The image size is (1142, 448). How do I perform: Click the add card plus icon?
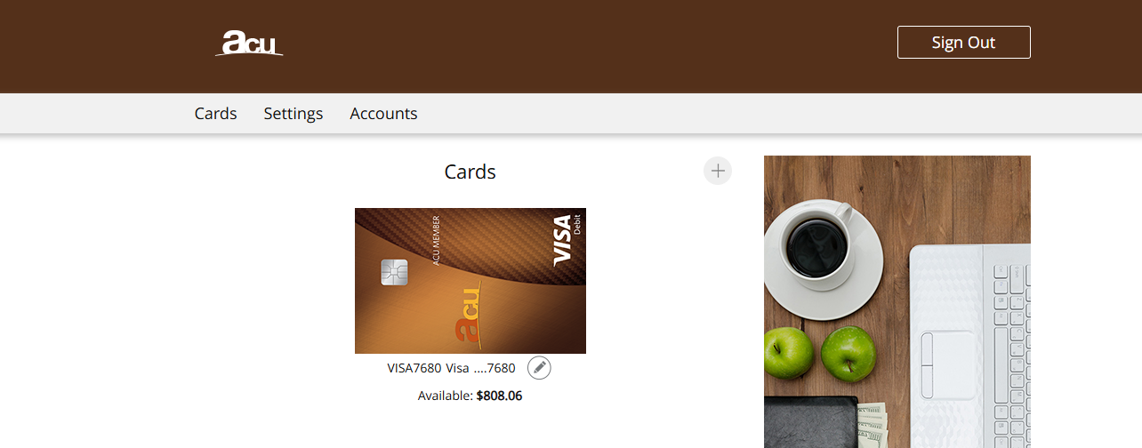pyautogui.click(x=718, y=171)
